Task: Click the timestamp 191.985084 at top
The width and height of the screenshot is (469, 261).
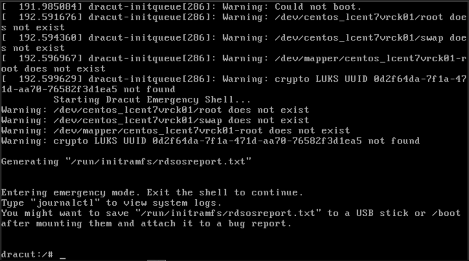Action: [x=42, y=6]
